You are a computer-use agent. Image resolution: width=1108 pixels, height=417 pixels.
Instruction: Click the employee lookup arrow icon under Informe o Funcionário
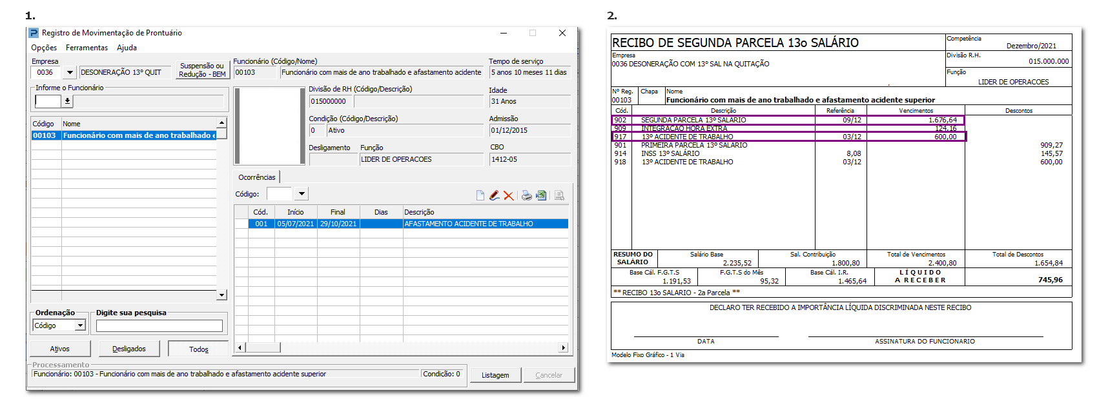tap(67, 101)
